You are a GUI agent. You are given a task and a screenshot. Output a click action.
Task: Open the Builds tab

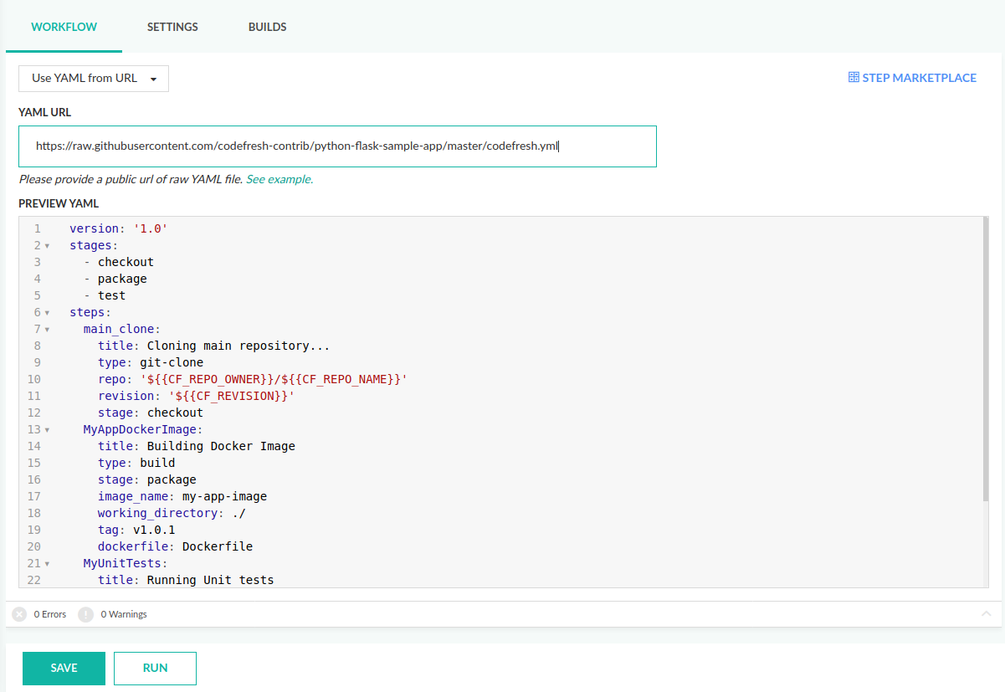267,27
